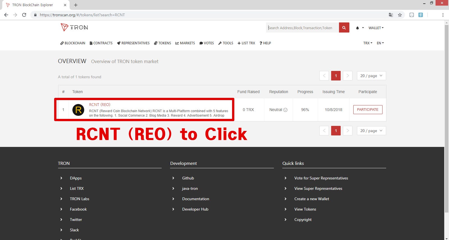Click the browser address bar URL
449x240 pixels.
pos(82,15)
